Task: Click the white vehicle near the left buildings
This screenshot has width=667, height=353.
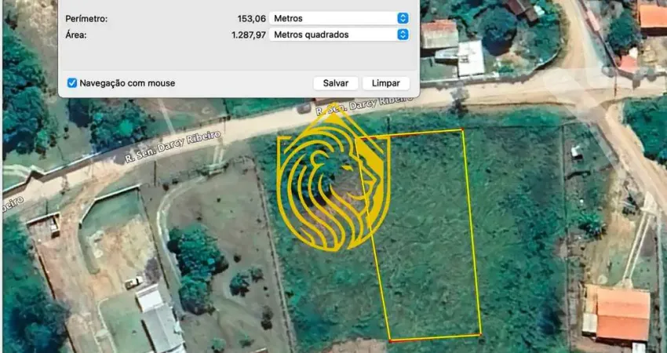Action: coord(134,282)
